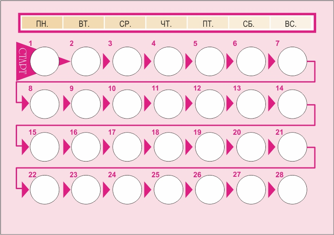Click the arrow between pills 27 and 28
Screen dimensions: 334x235
point(271,189)
